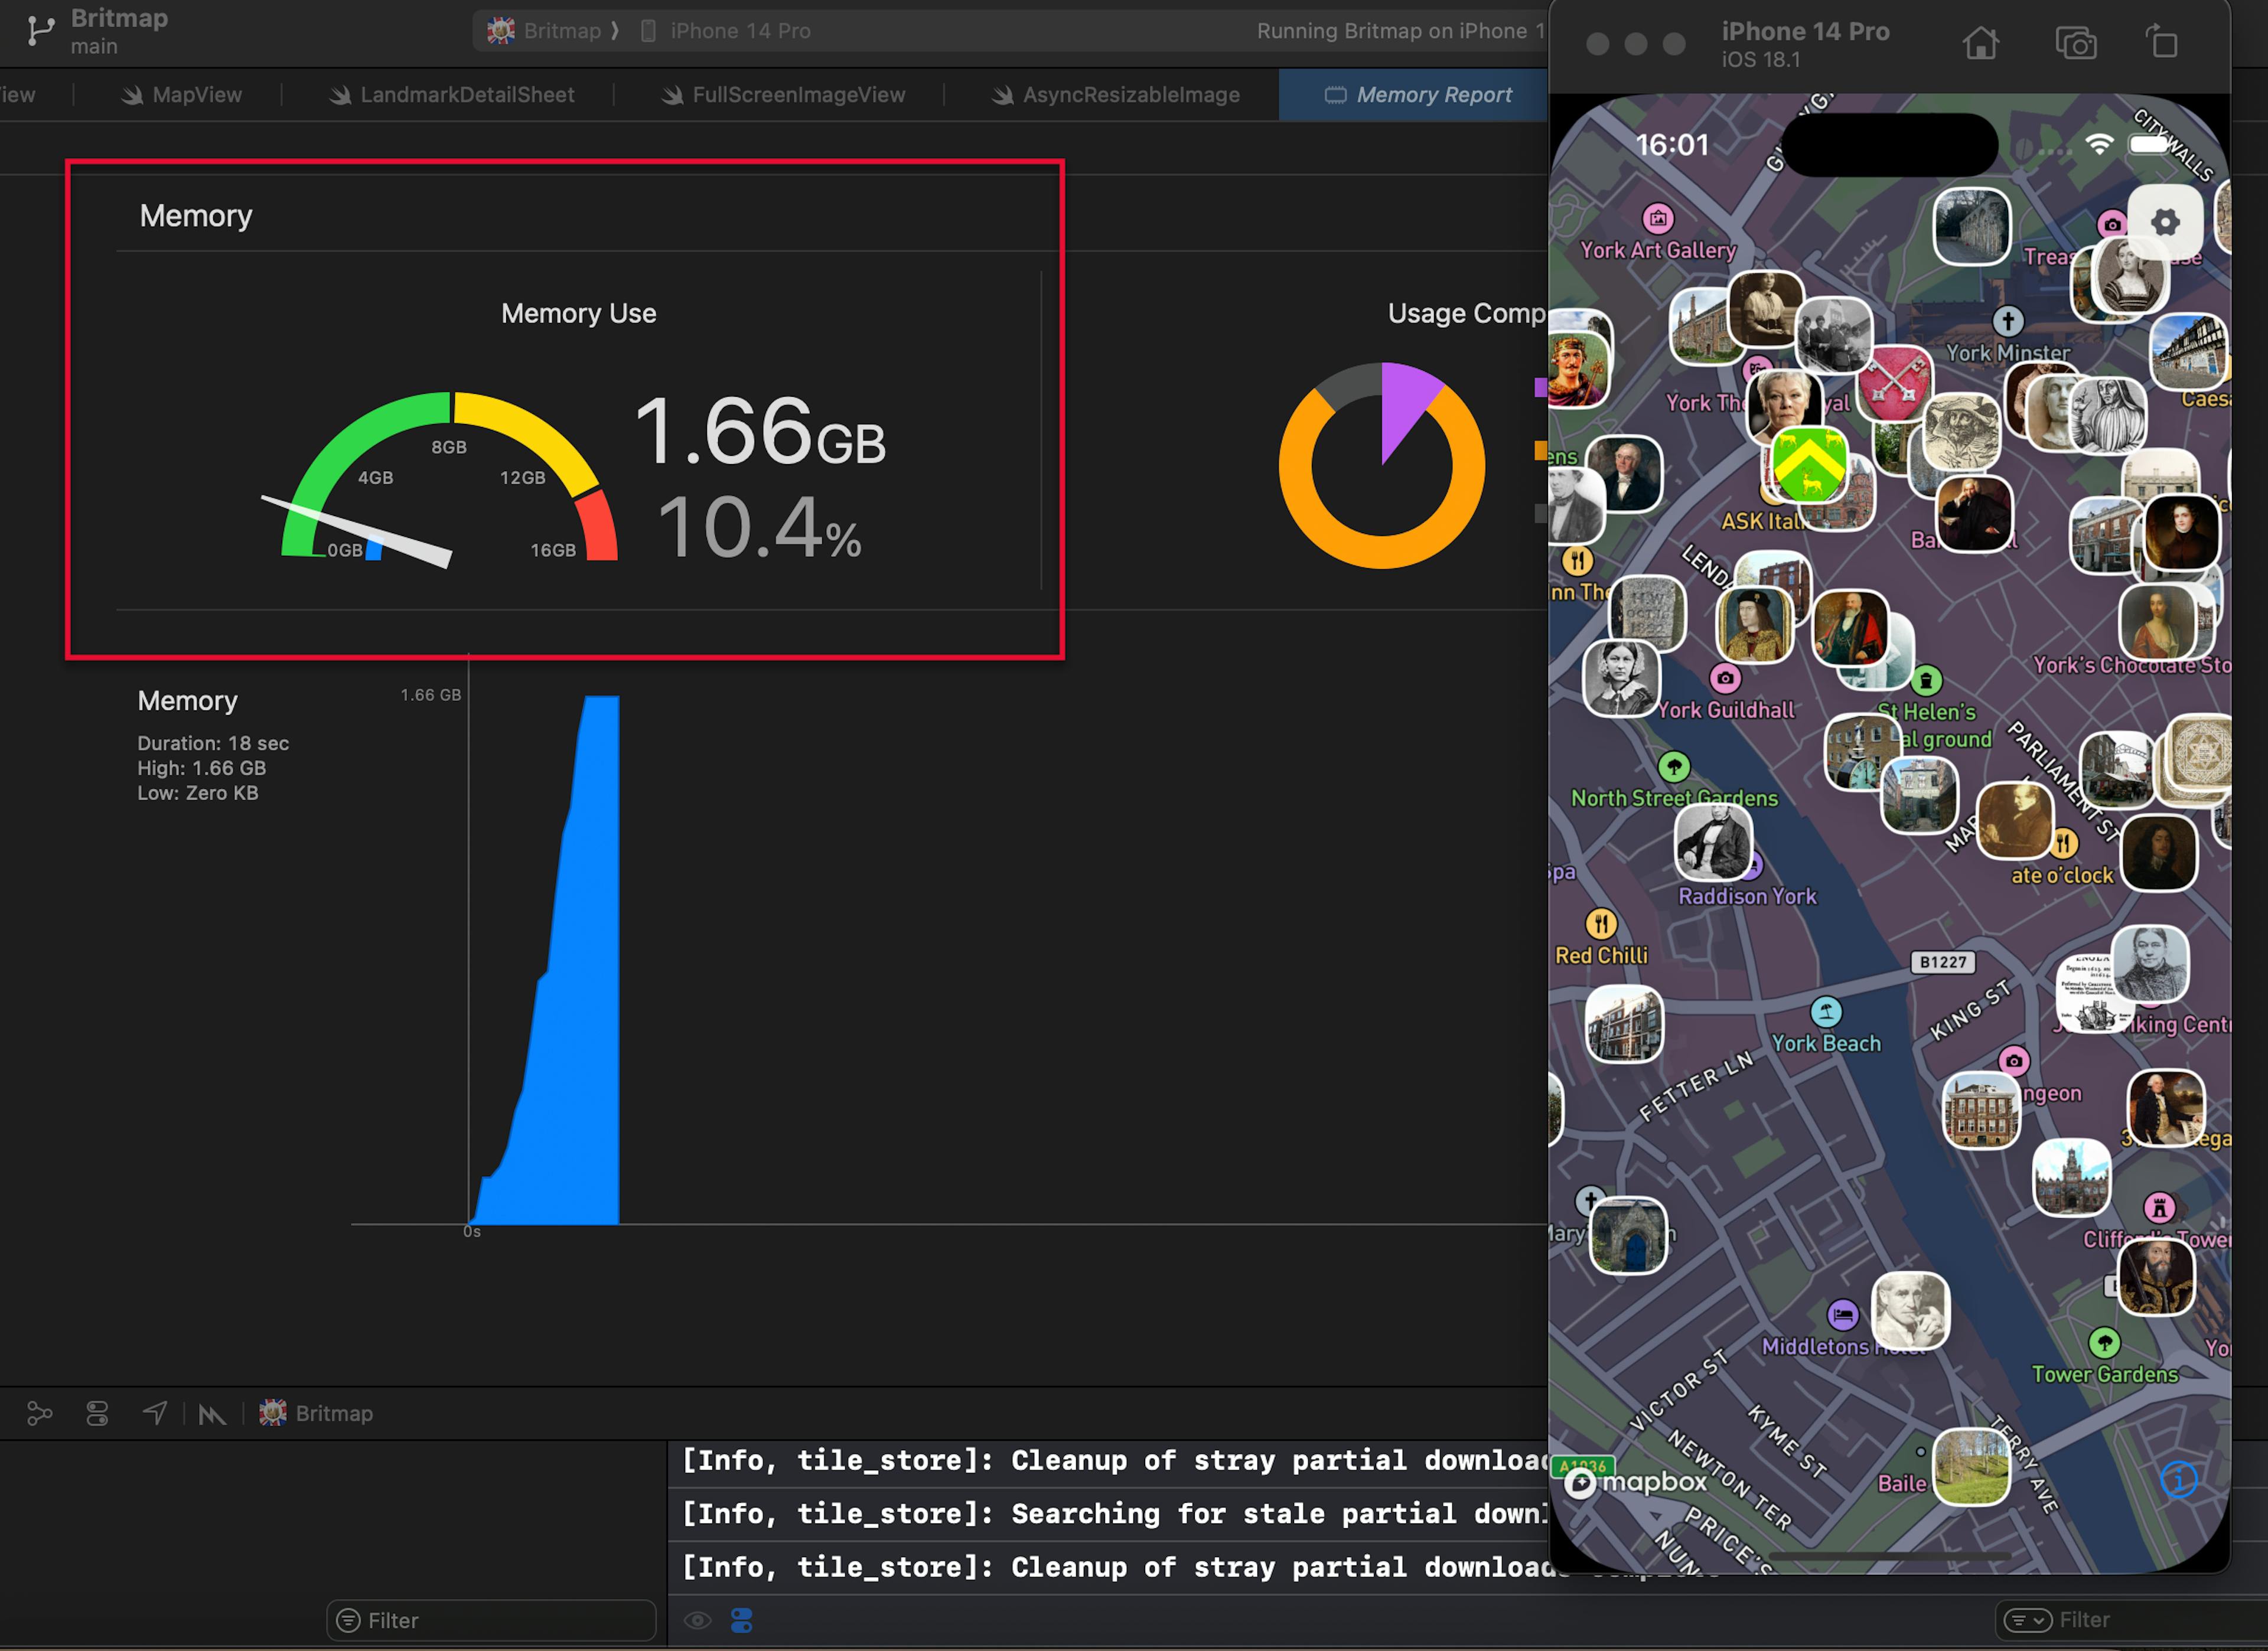Open the environment overrides icon

[x=97, y=1413]
